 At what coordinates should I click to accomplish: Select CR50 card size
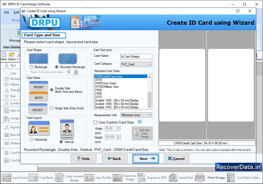tap(121, 90)
